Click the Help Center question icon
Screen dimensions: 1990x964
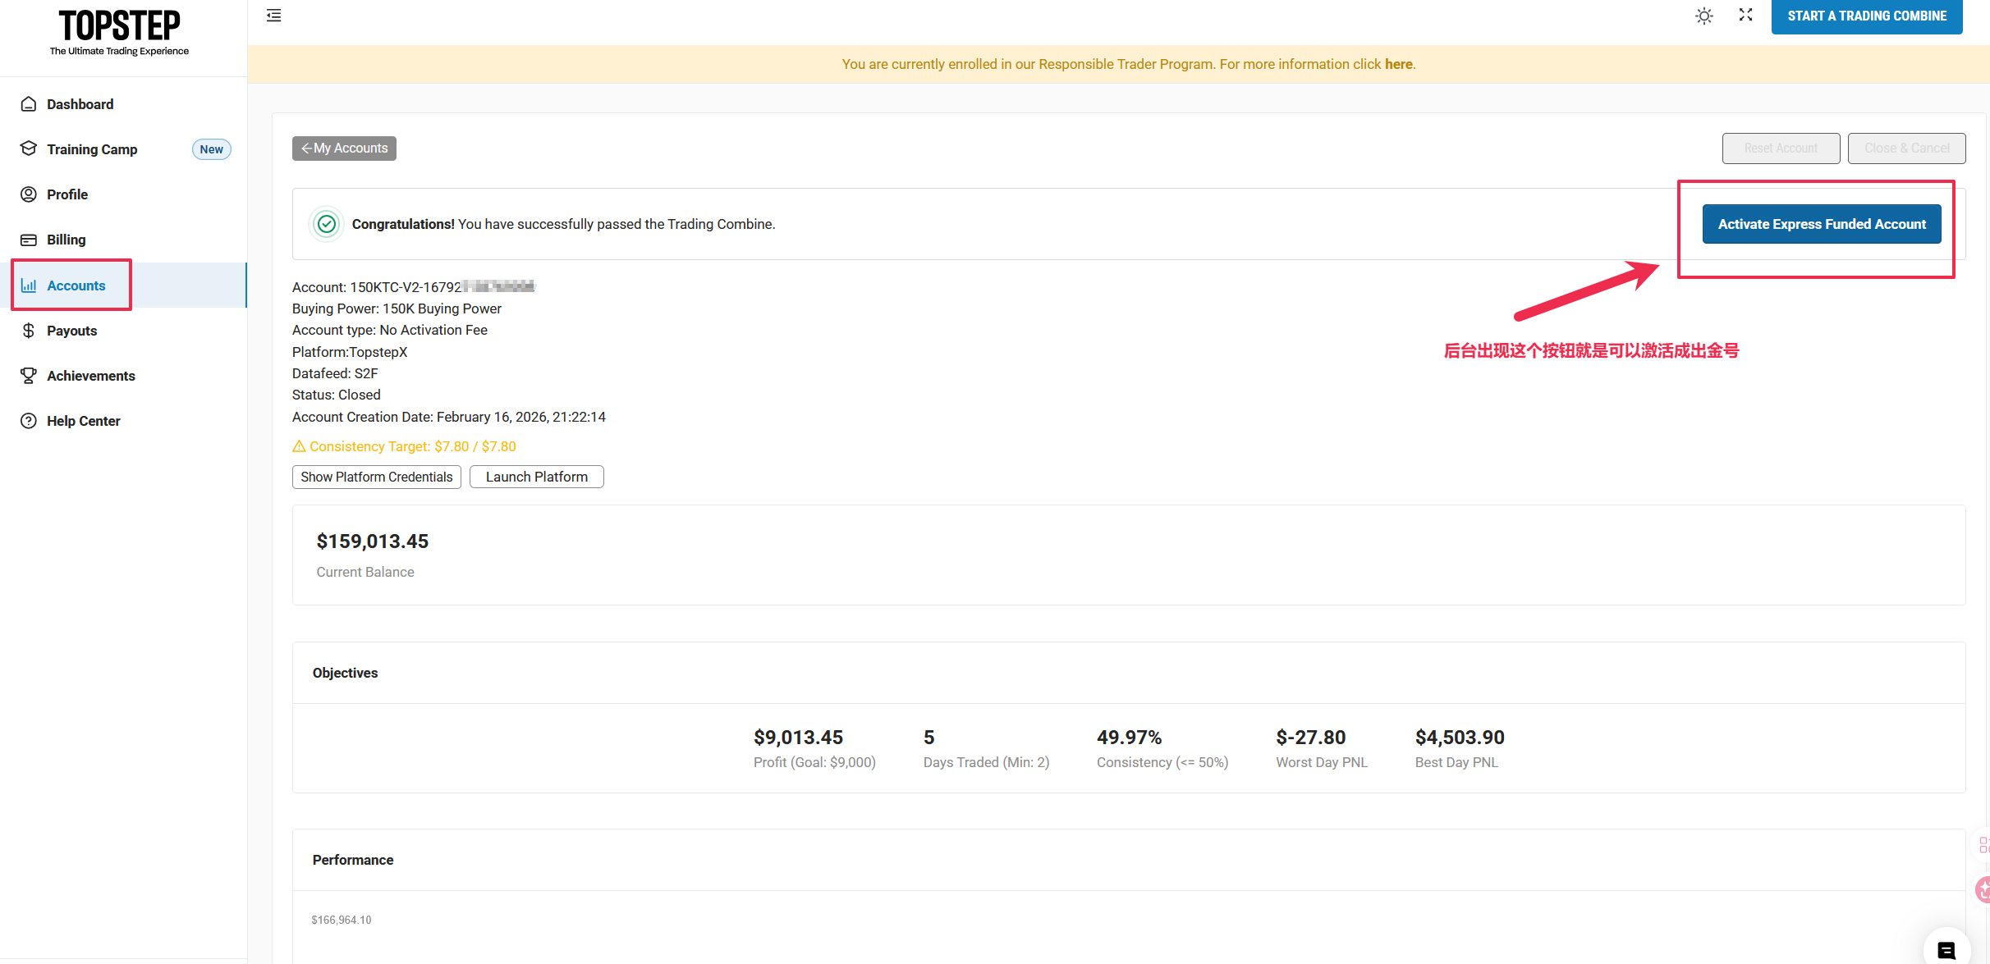(x=29, y=421)
